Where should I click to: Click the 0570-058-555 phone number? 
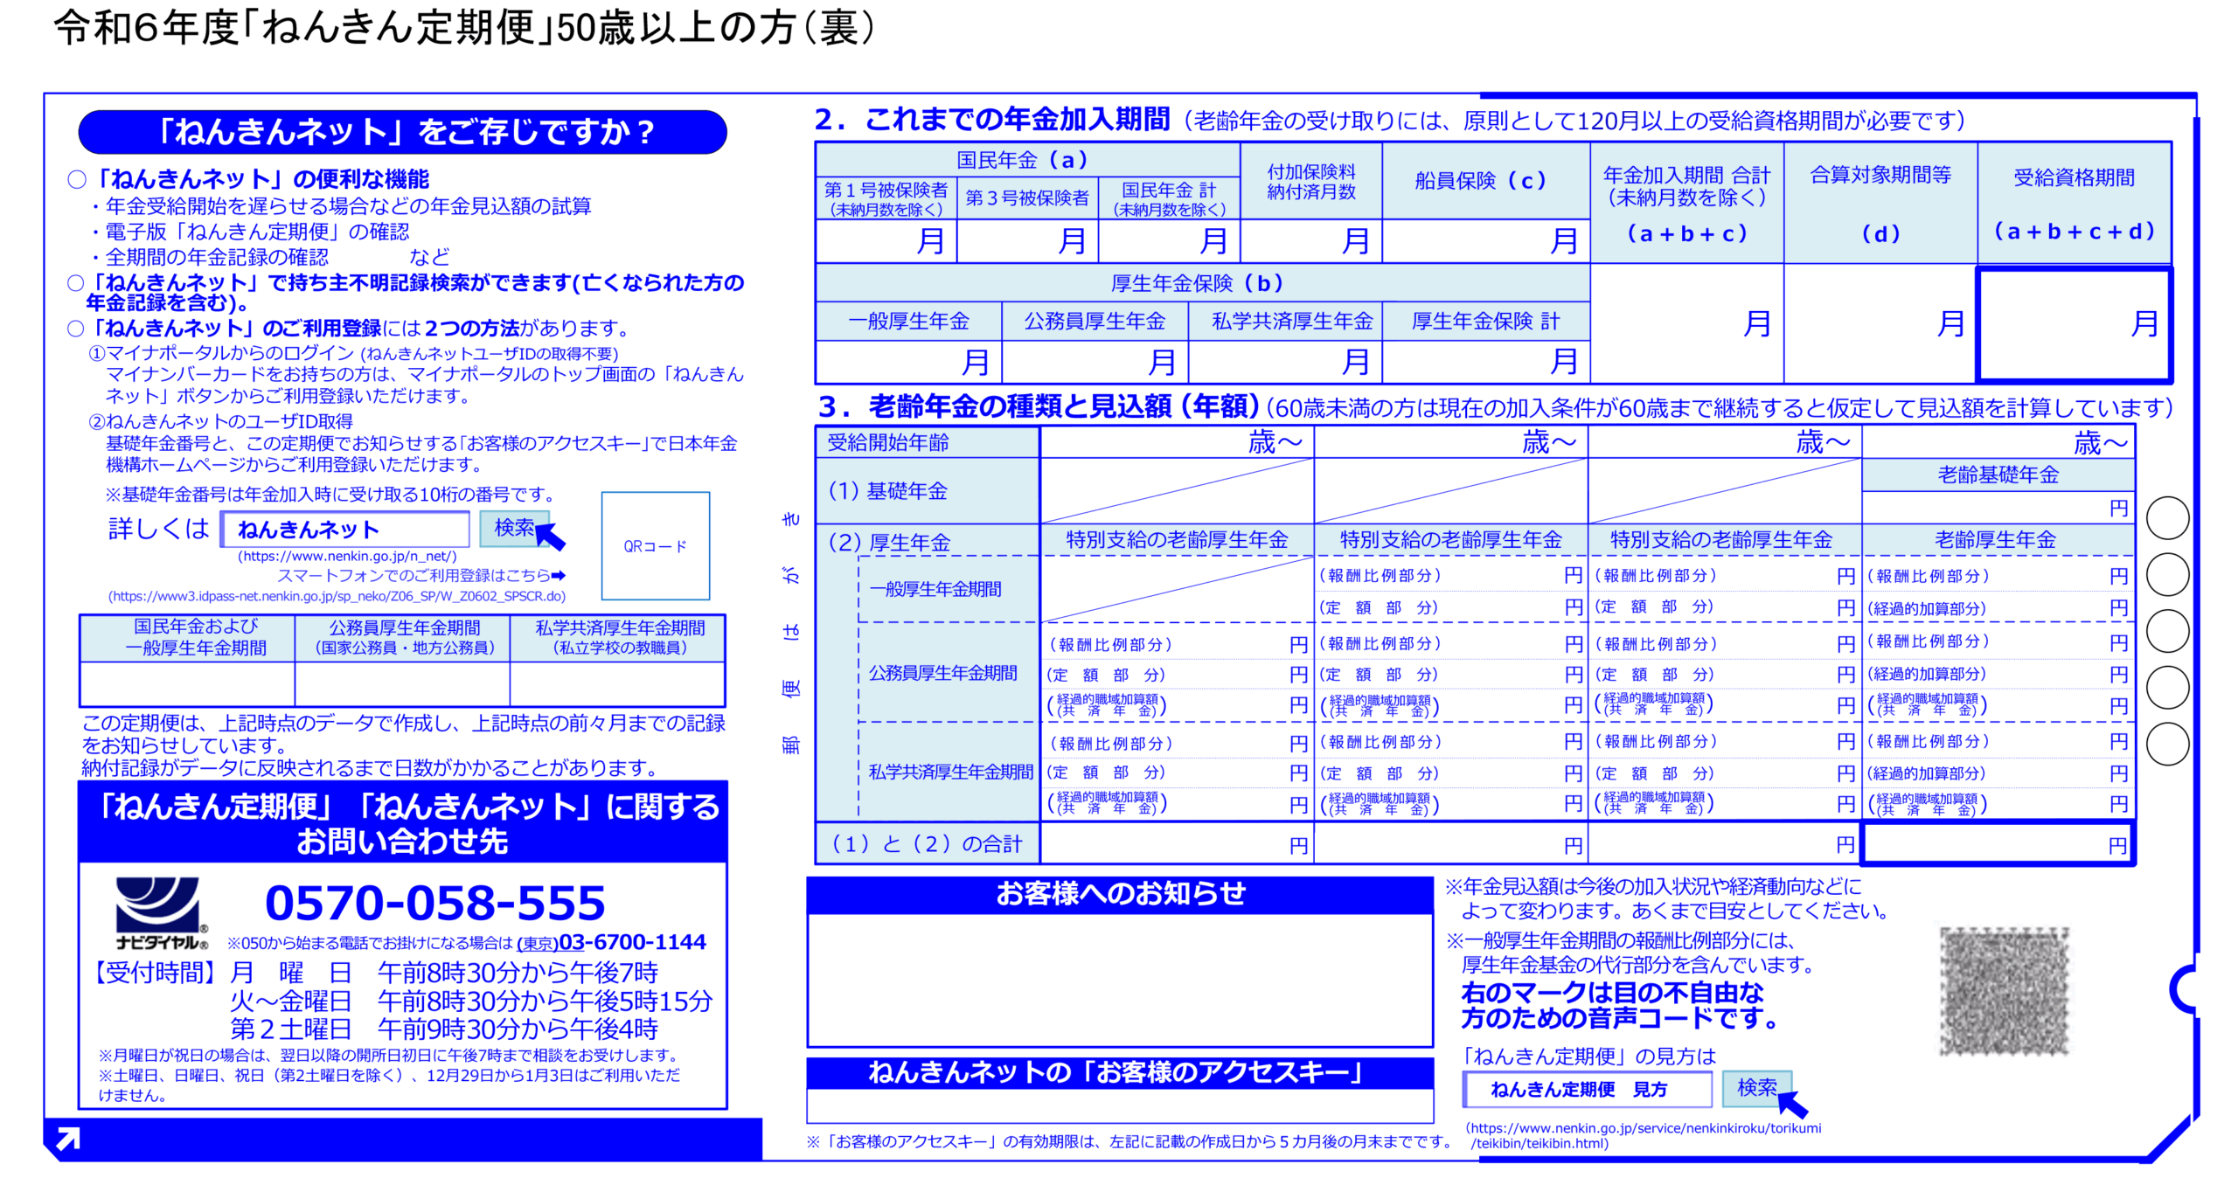click(x=434, y=903)
